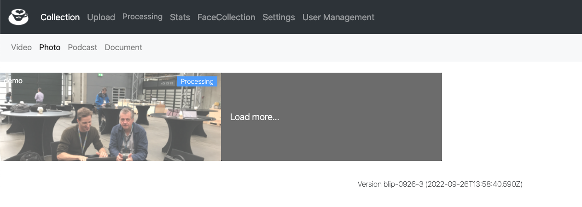
Task: Open Processing in the top navigation
Action: pos(142,17)
